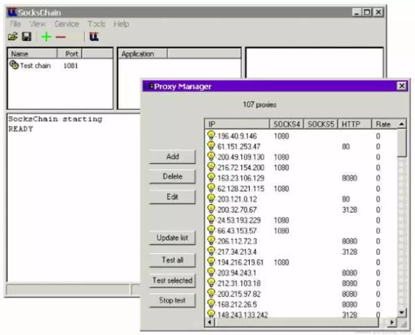Open the Tools menu

pos(96,24)
